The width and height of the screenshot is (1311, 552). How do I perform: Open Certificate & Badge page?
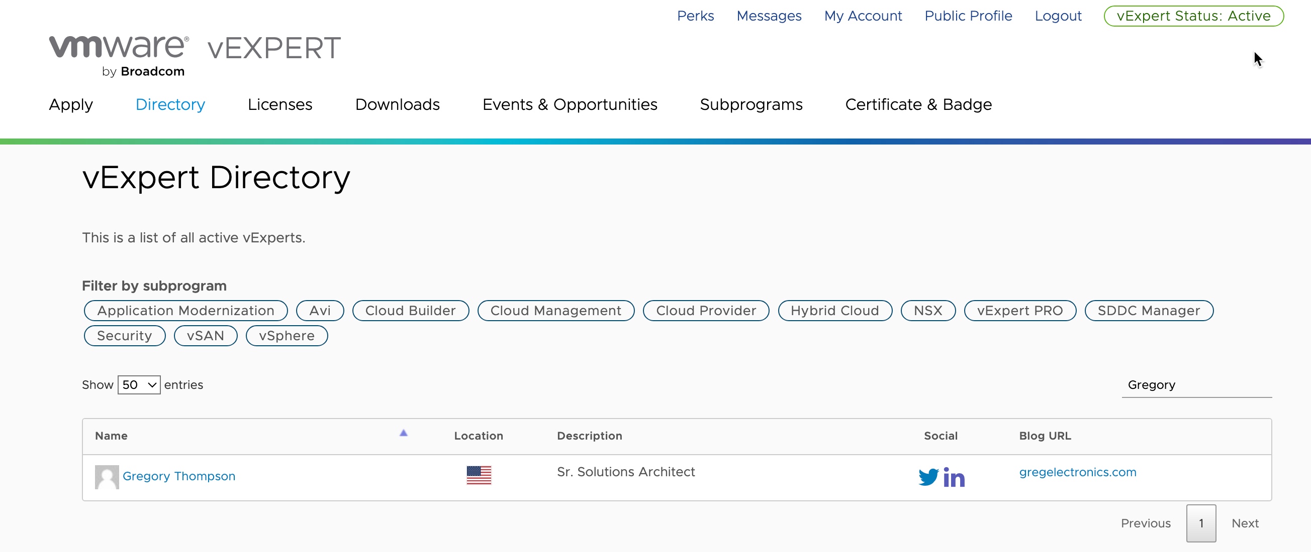[918, 104]
